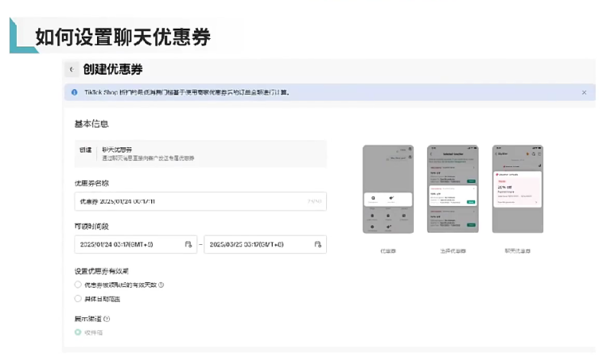Click the 优惠券 phone preview thumbnail
The height and width of the screenshot is (357, 611).
[x=388, y=189]
